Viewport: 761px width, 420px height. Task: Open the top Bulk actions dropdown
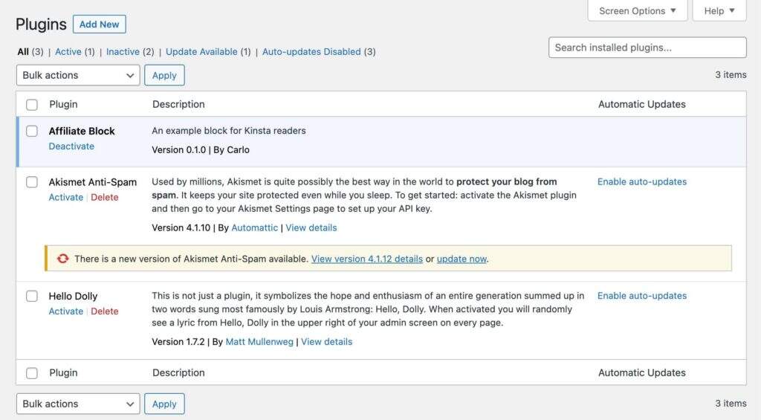click(x=78, y=75)
